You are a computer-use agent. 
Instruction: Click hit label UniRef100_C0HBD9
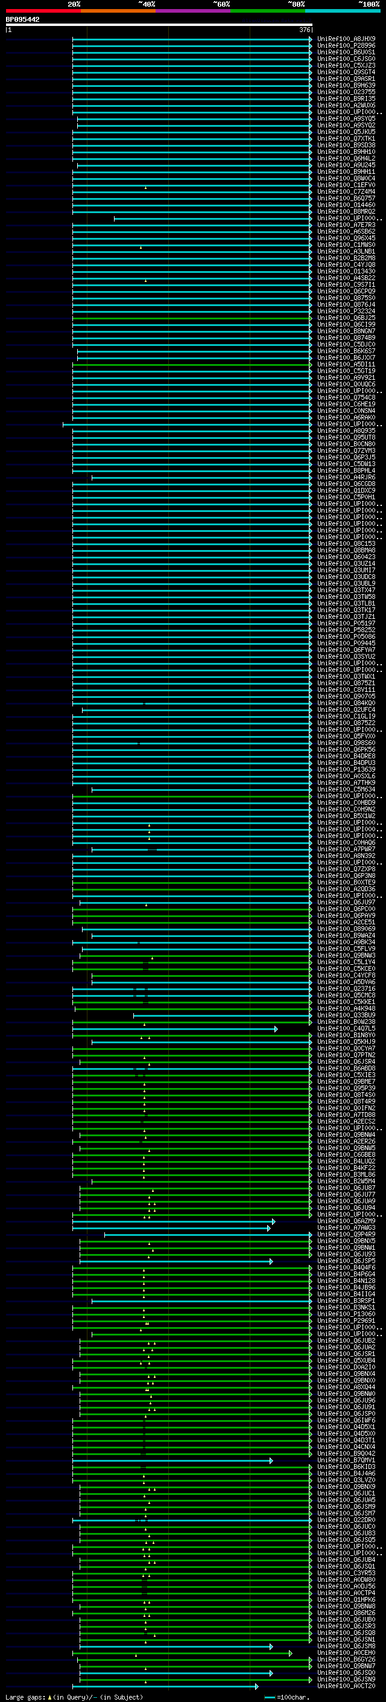pyautogui.click(x=346, y=803)
